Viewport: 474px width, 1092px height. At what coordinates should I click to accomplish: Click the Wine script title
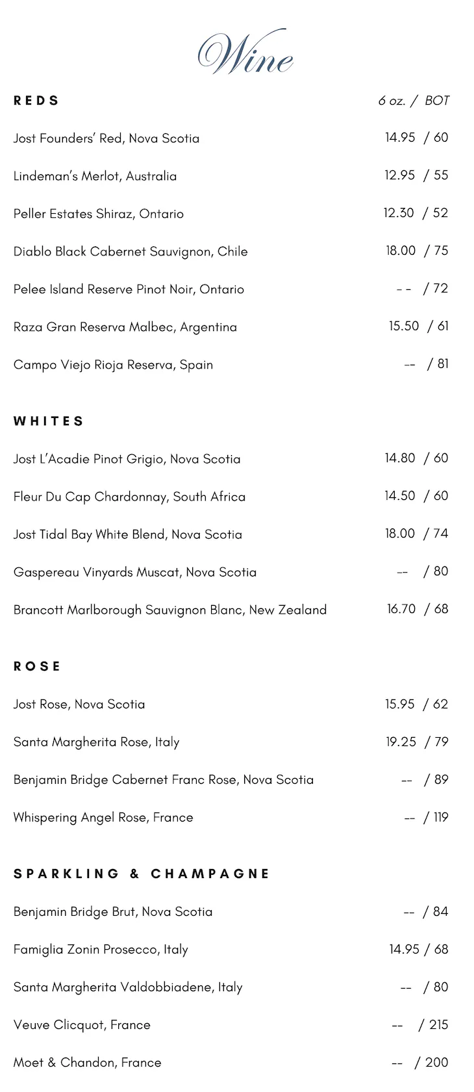245,52
